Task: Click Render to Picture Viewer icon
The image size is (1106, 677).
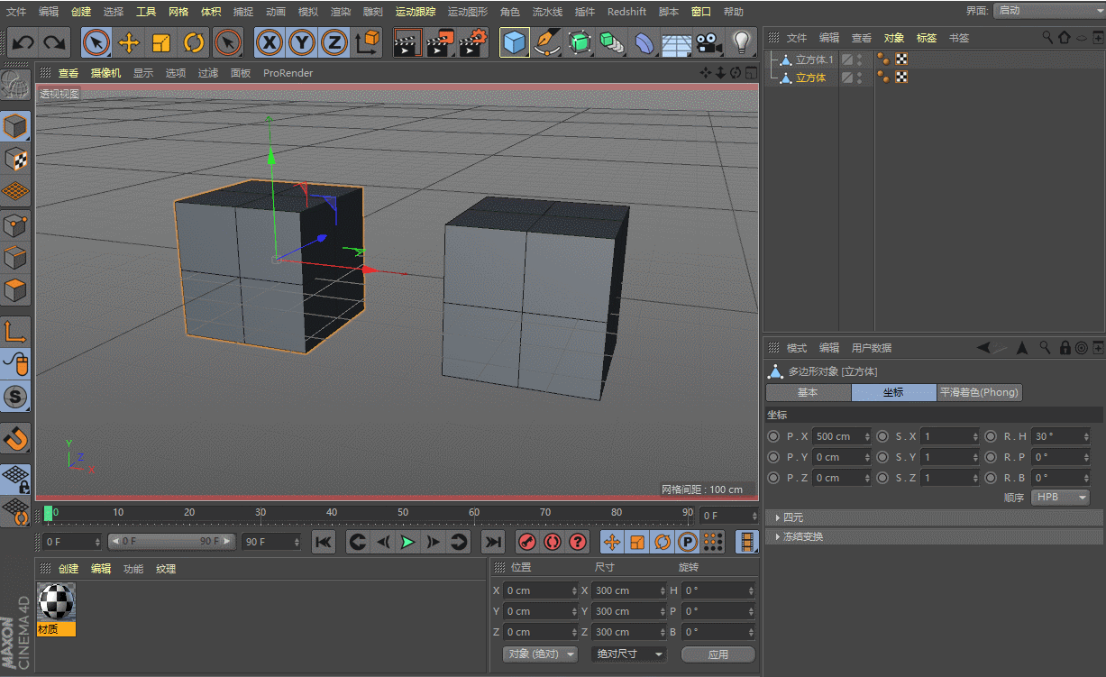Action: [439, 42]
